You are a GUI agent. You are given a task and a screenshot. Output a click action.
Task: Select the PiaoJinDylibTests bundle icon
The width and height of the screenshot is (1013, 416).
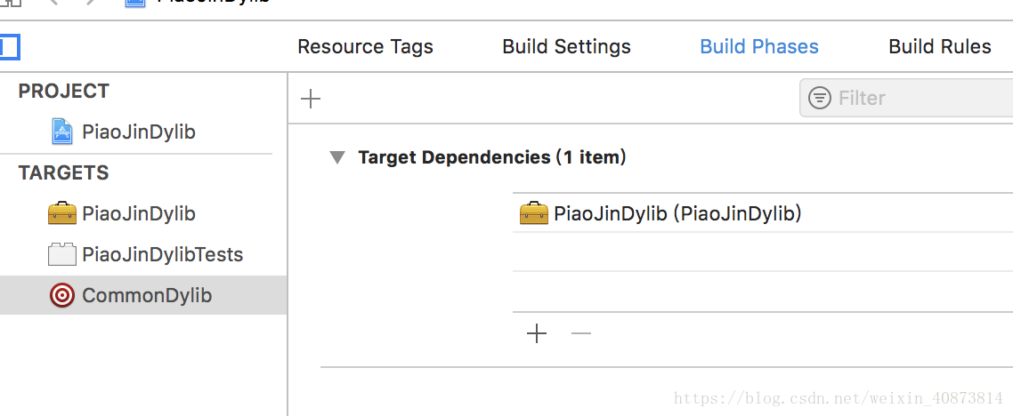tap(62, 254)
